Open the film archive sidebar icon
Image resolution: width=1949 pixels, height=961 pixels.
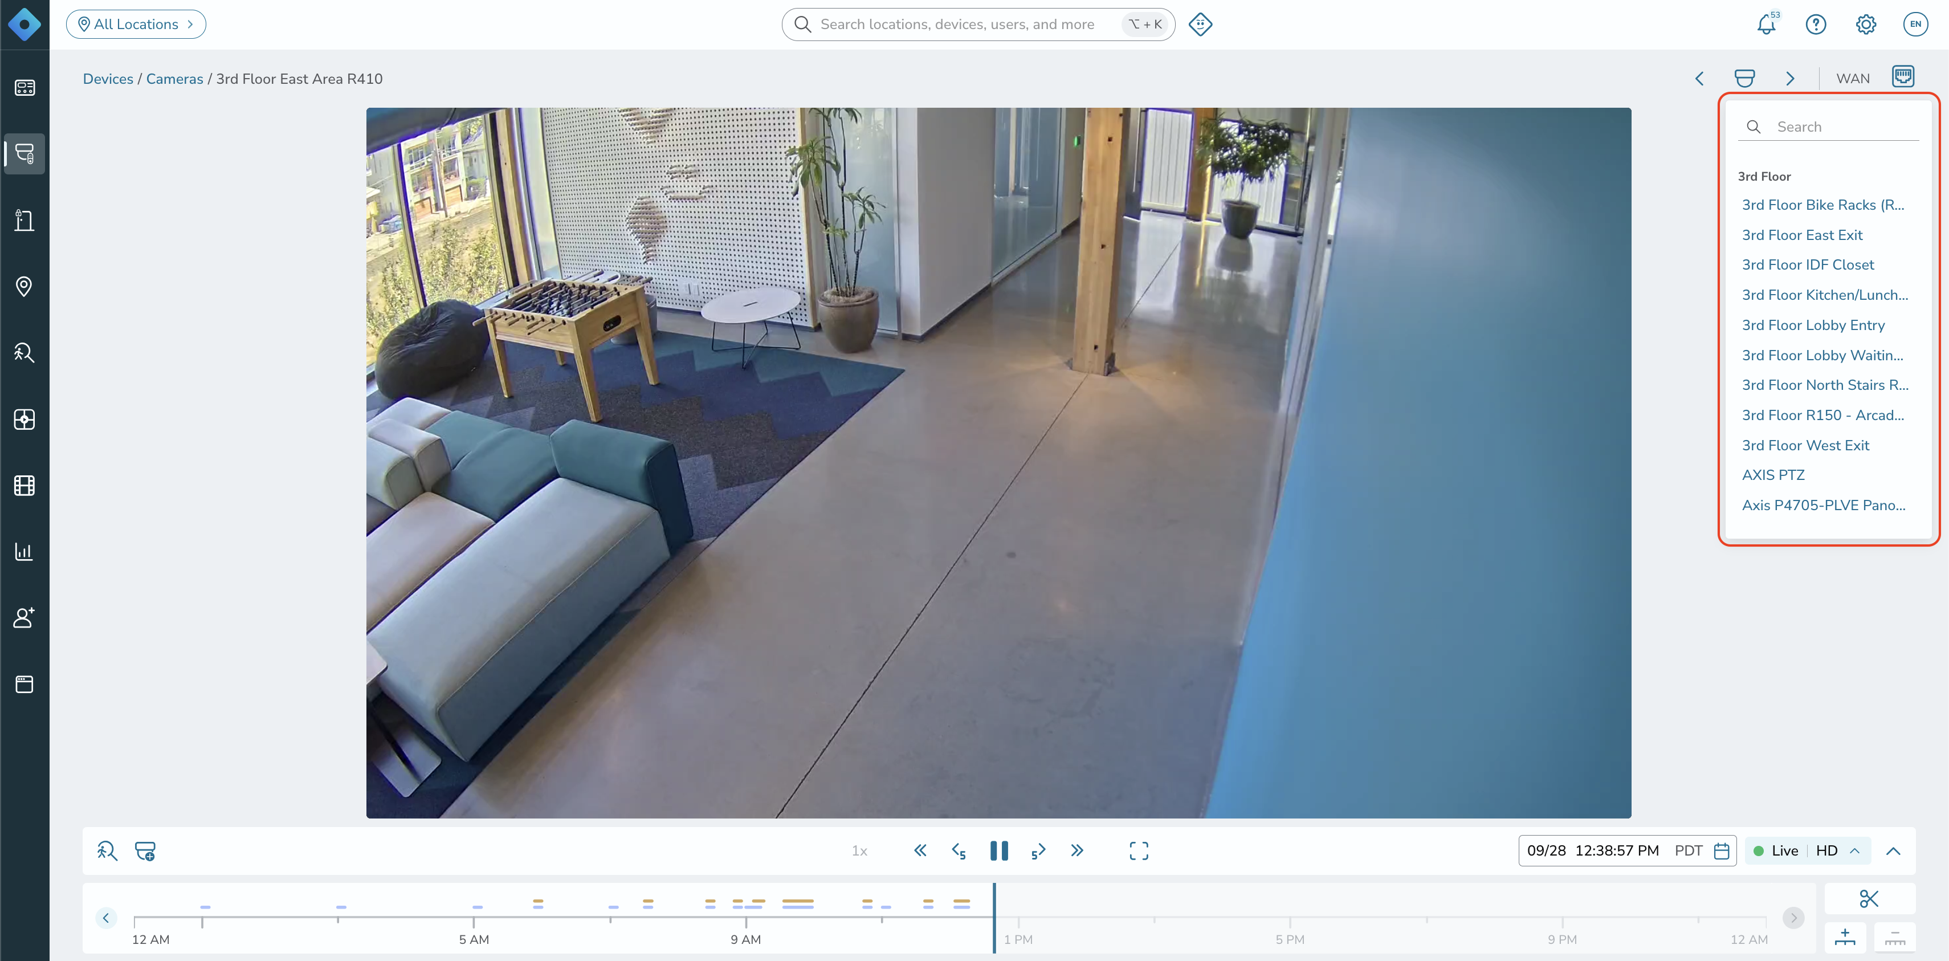coord(24,485)
